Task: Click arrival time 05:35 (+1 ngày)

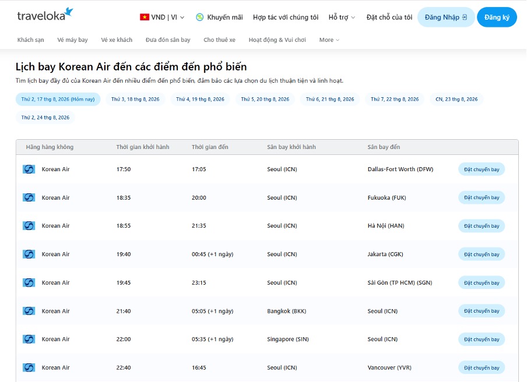Action: point(212,339)
